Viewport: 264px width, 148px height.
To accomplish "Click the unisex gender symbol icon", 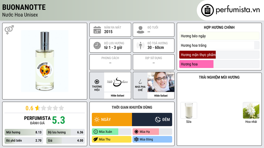I will coord(9,30).
